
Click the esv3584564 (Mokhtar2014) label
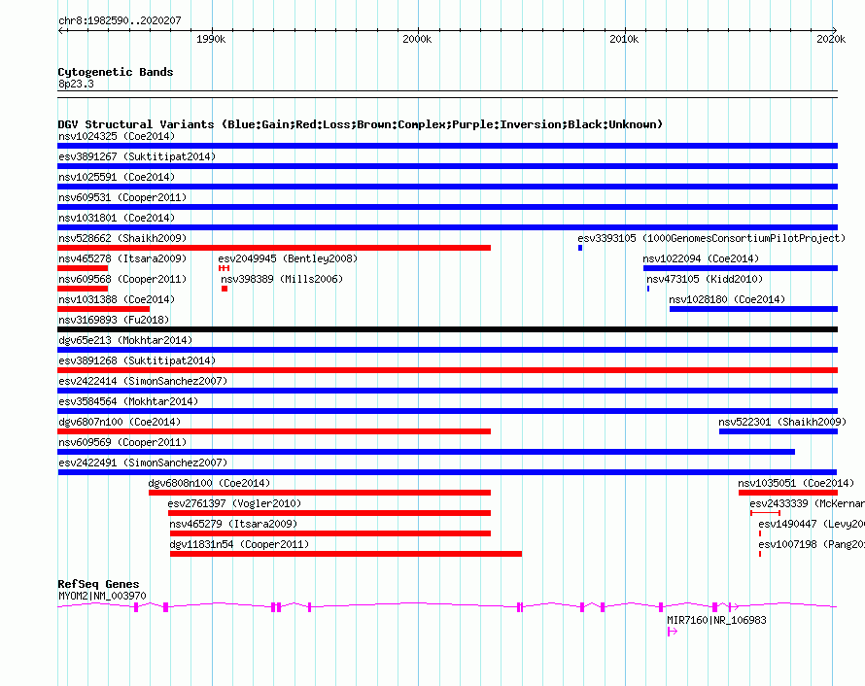tap(128, 401)
